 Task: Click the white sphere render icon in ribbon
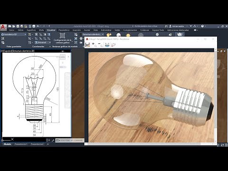click(x=118, y=35)
